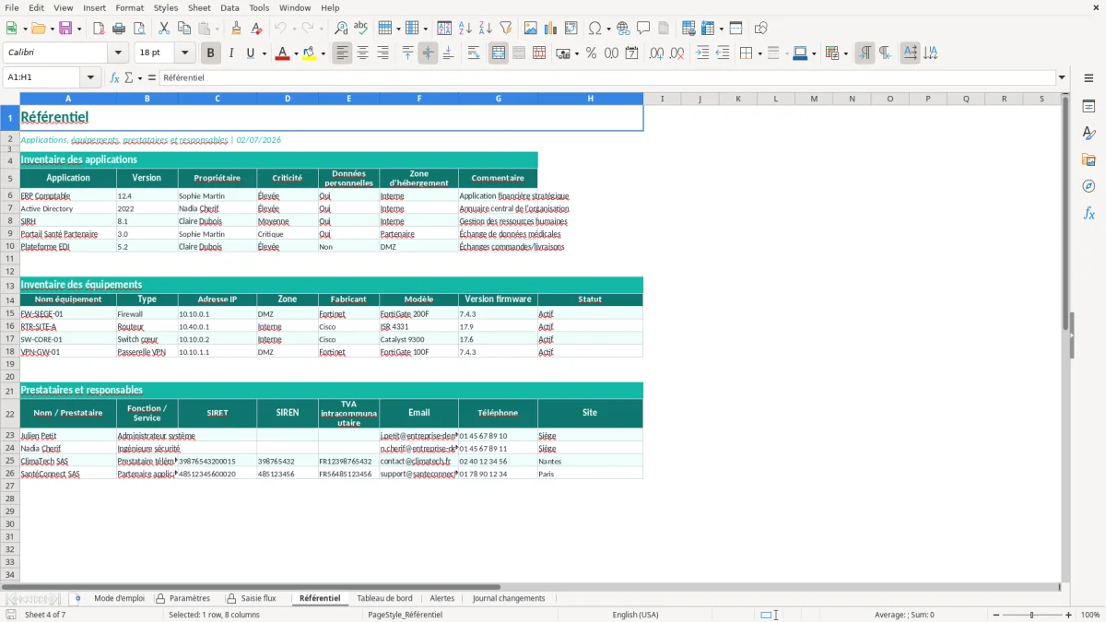Click the Cut scissors icon
The height and width of the screenshot is (622, 1106).
pyautogui.click(x=164, y=29)
